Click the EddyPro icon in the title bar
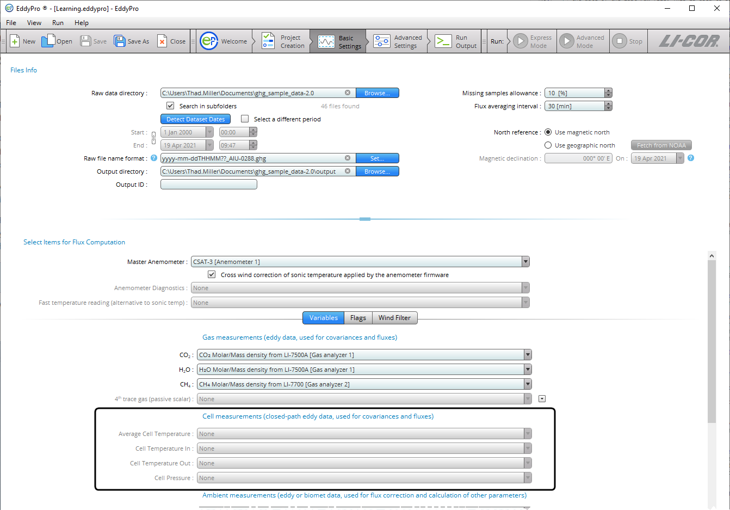Viewport: 730px width, 510px height. [9, 8]
